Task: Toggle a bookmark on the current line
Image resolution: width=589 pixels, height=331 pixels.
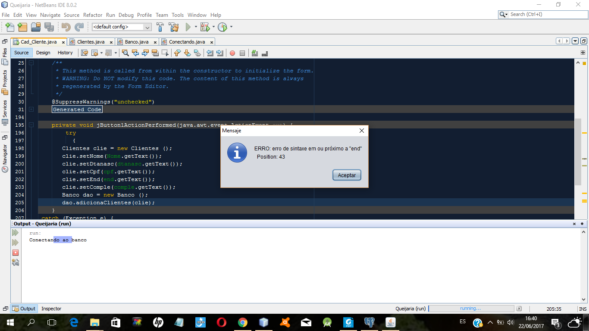Action: (197, 53)
